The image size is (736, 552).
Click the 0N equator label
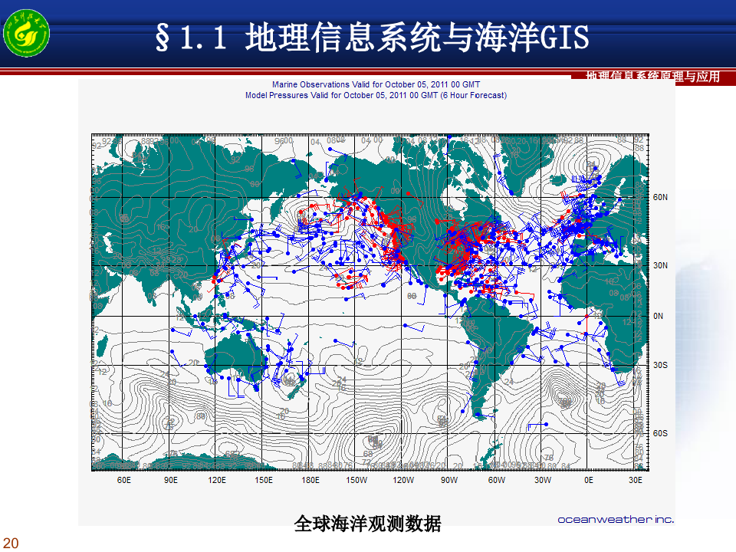pyautogui.click(x=659, y=316)
